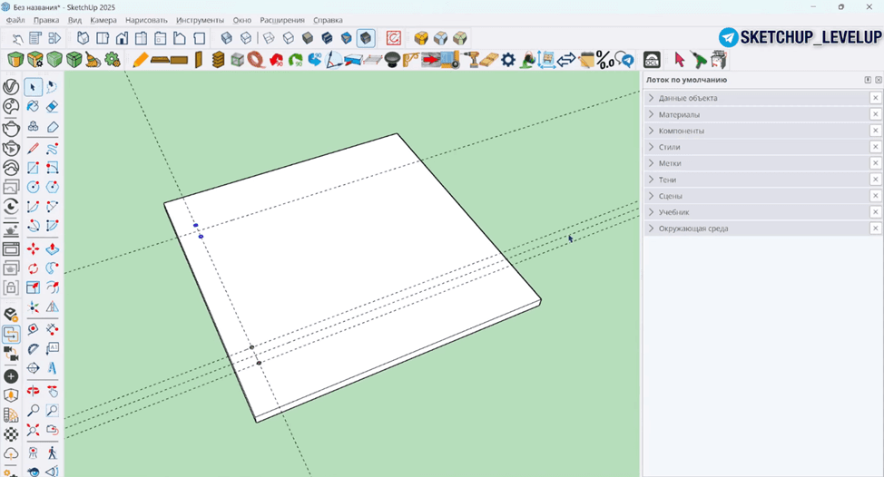This screenshot has height=477, width=884.
Task: Click the orange pencil toolbar icon
Action: (x=141, y=60)
